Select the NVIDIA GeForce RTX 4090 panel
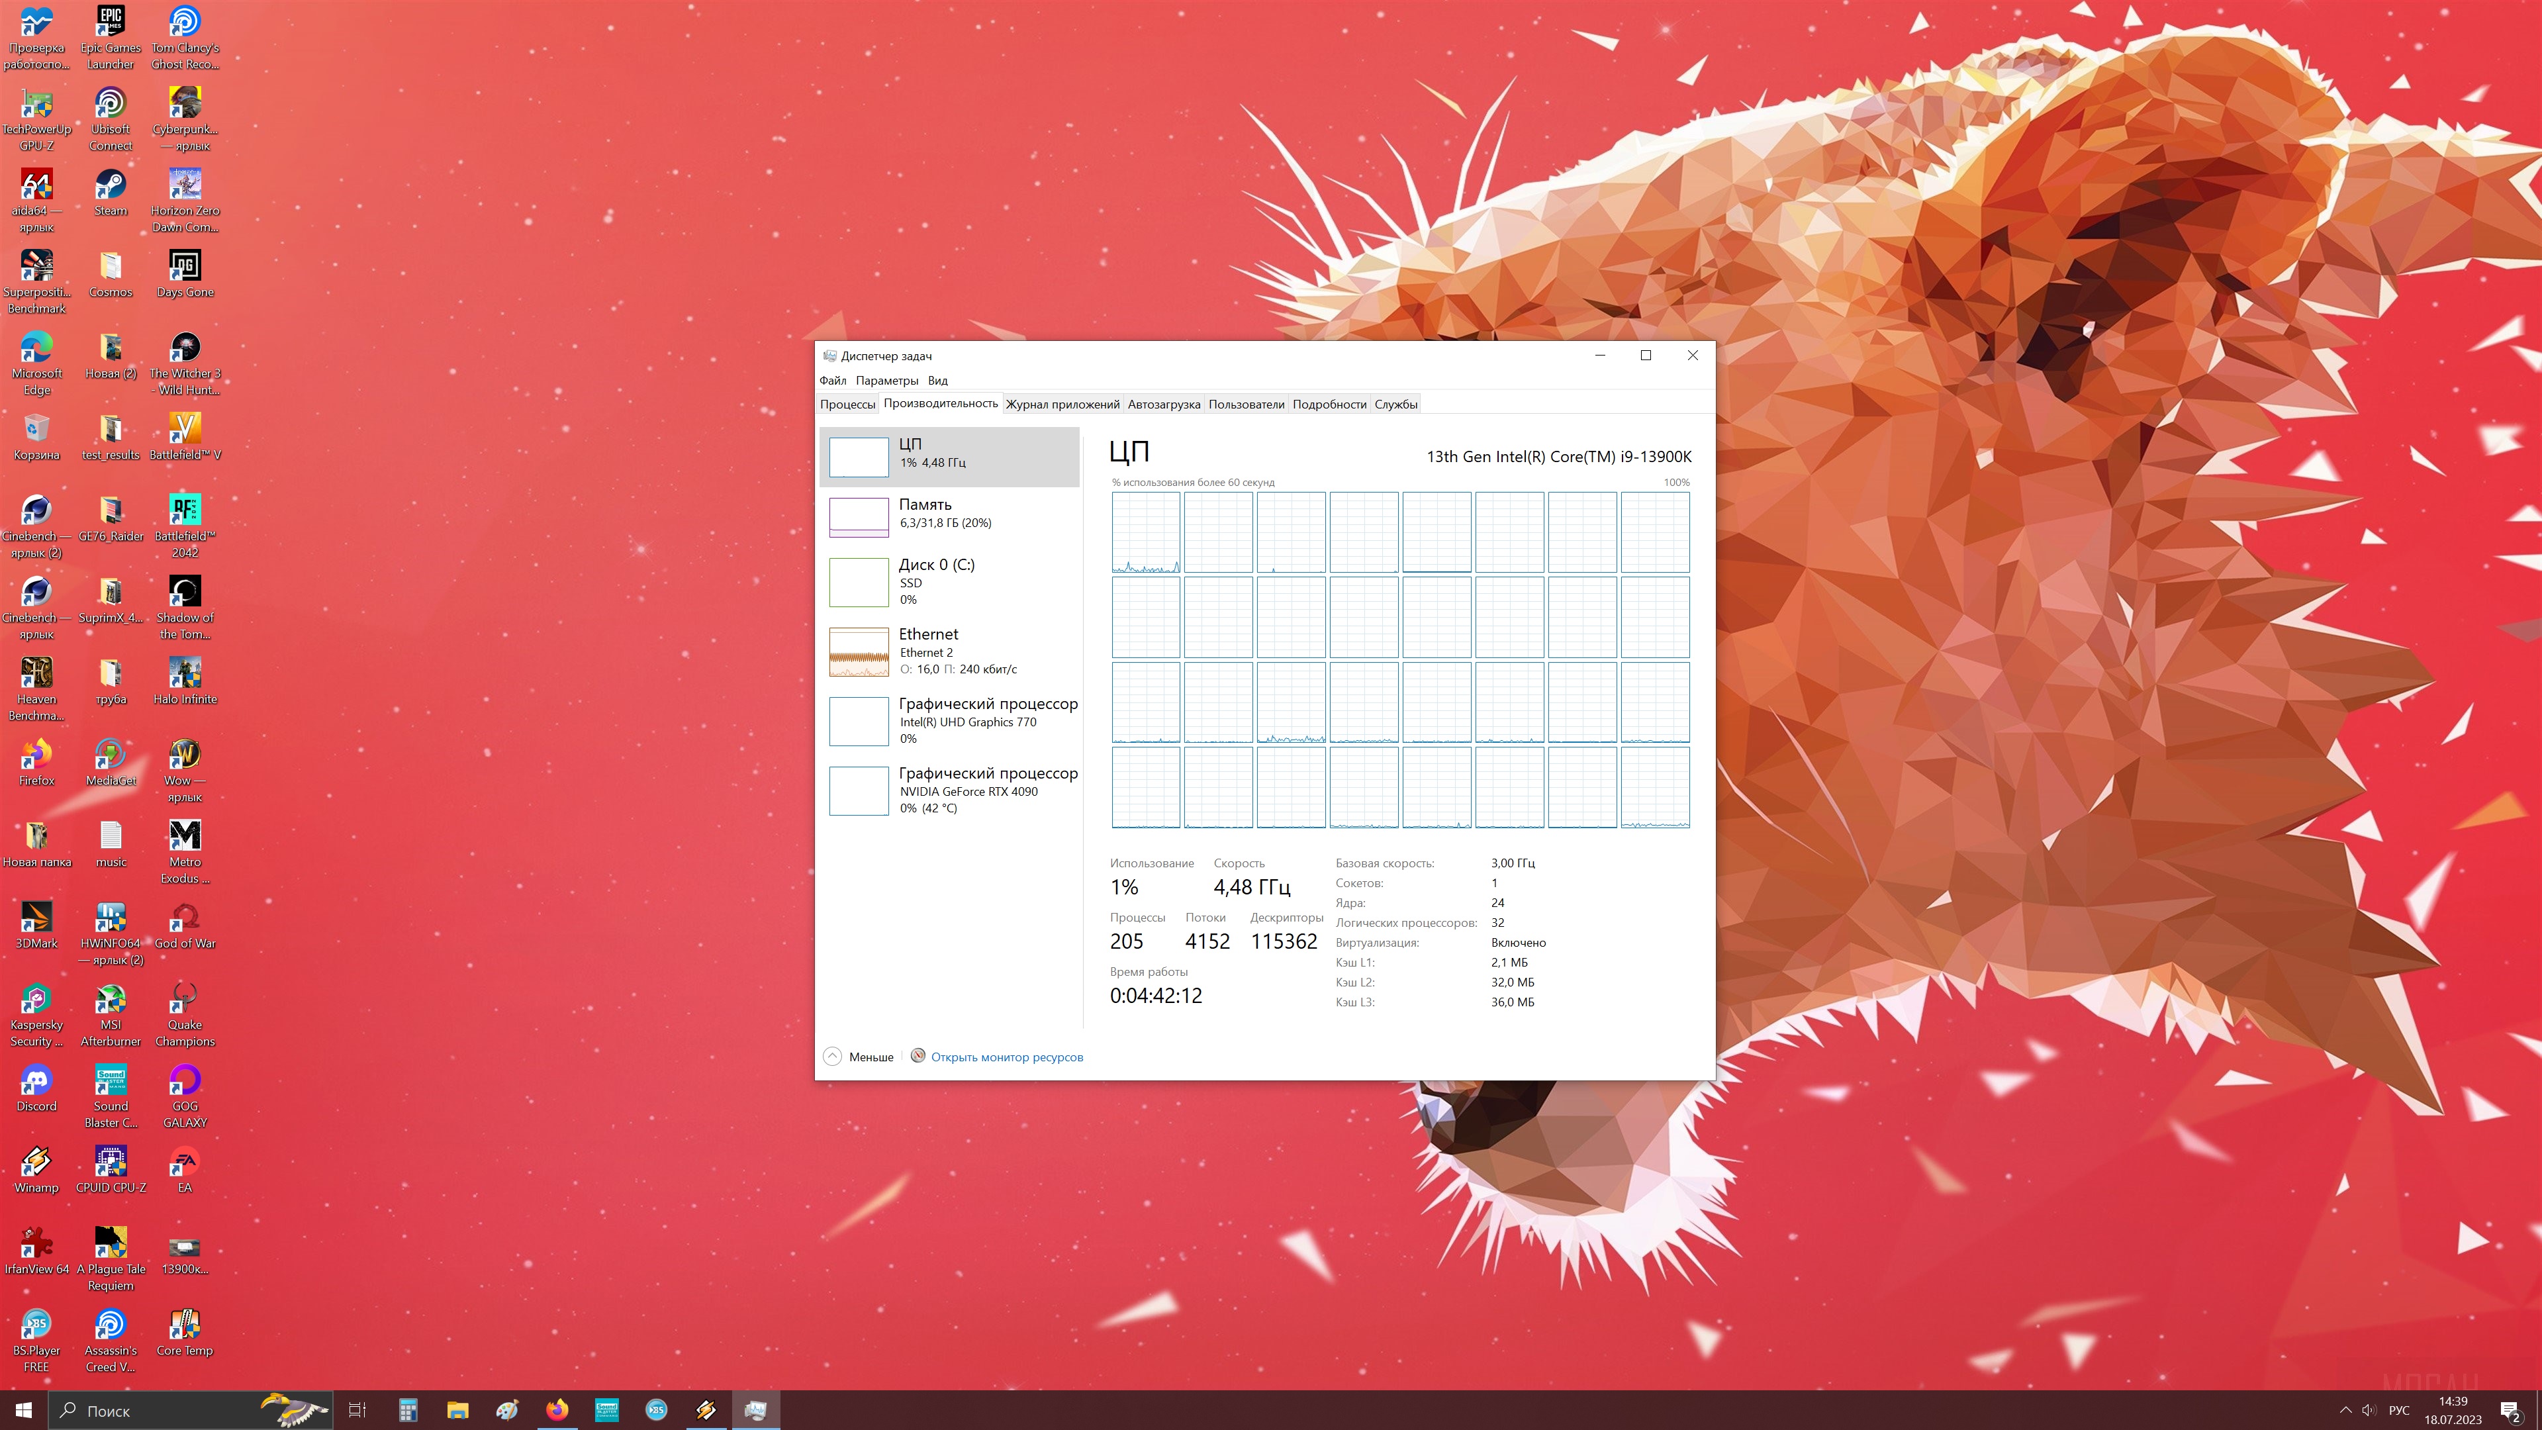Screen dimensions: 2542x1430 (x=953, y=790)
